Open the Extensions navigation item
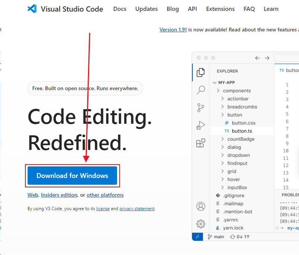This screenshot has height=255, width=299. point(220,9)
